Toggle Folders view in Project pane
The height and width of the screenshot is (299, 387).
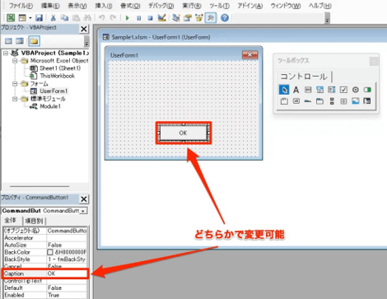(x=34, y=41)
